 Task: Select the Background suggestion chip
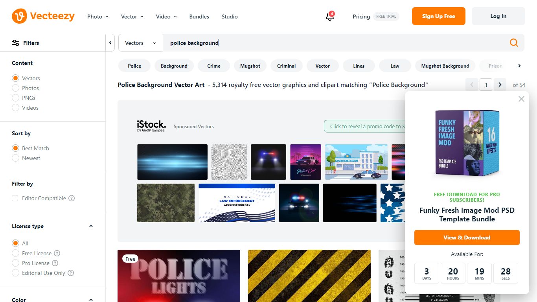click(174, 66)
